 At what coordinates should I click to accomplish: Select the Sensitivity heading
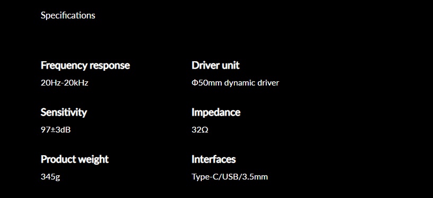coord(64,112)
